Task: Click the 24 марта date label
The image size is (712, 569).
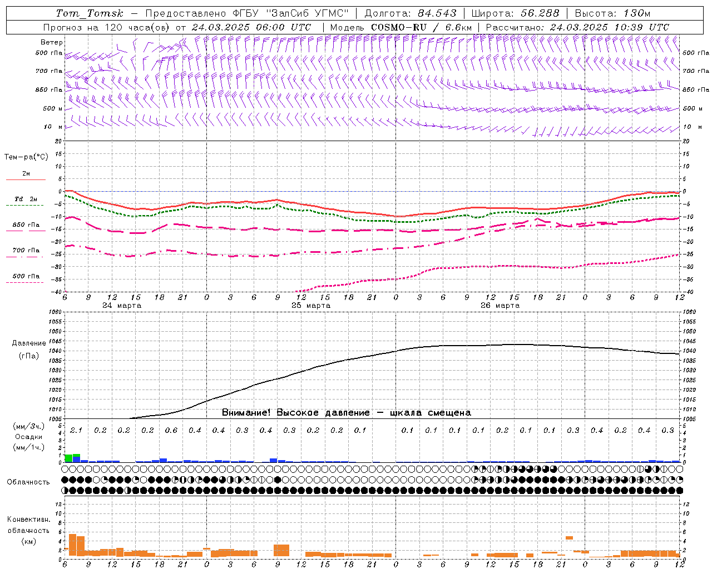Action: point(122,306)
